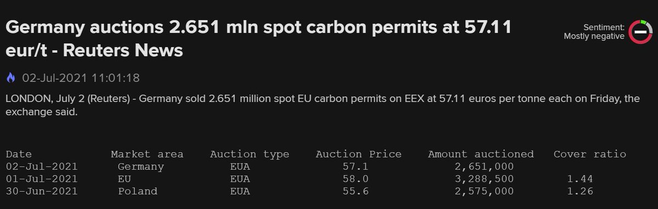
Task: Open the Germany auctions carbon permits headline
Action: click(259, 39)
